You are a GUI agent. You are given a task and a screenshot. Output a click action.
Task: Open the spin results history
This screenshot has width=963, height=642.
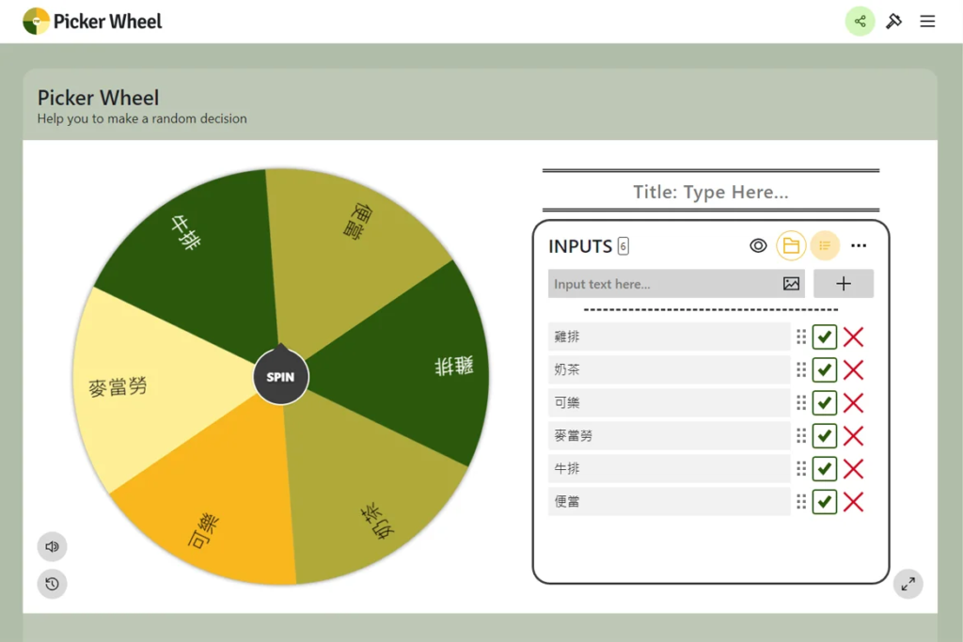(52, 584)
